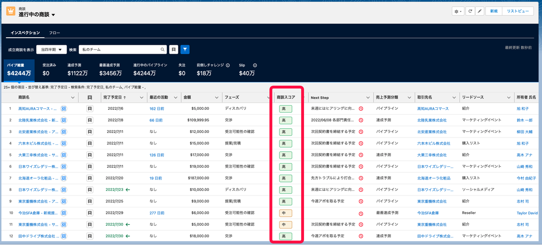The image size is (542, 246).
Task: Click the green arrow beside 2022/7/23
Action: 128,190
